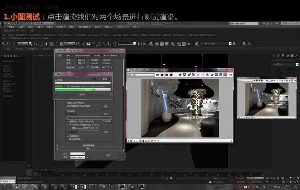Viewport: 300px width, 190px height.
Task: Switch to the Render Elements tab
Action: coord(110,55)
